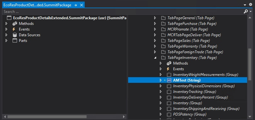Click the Data Sources database icon
Image resolution: width=255 pixels, height=120 pixels.
(x=14, y=35)
